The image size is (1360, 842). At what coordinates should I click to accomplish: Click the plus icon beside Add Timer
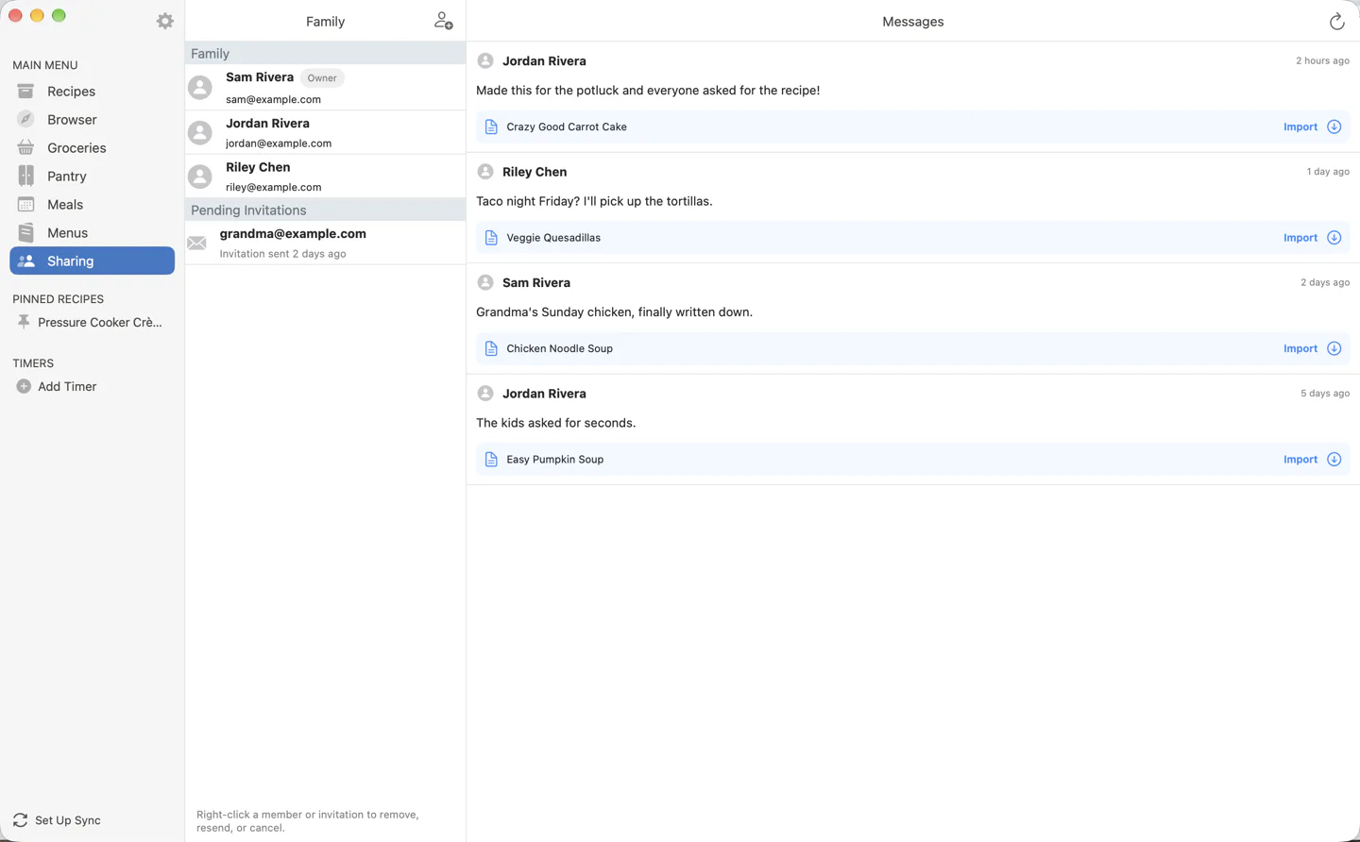pos(24,386)
